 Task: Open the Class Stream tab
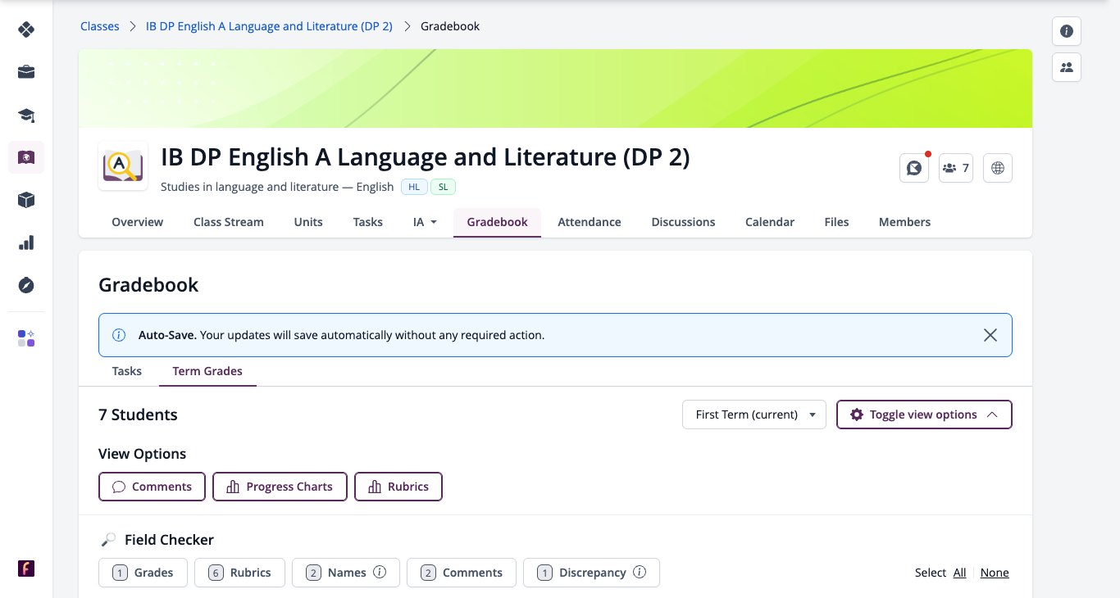click(229, 222)
